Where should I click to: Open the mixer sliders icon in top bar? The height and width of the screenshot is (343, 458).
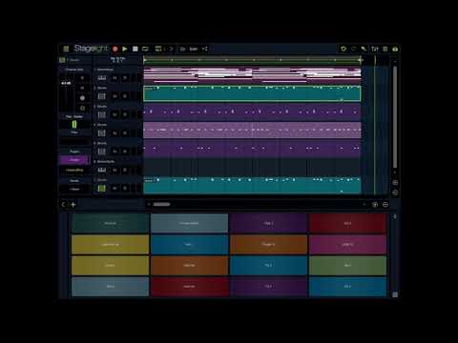pos(375,49)
